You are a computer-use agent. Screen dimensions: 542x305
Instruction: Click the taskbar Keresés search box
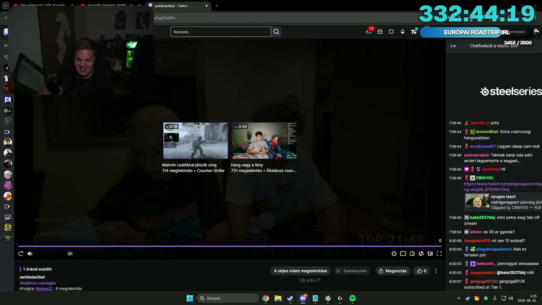click(228, 298)
